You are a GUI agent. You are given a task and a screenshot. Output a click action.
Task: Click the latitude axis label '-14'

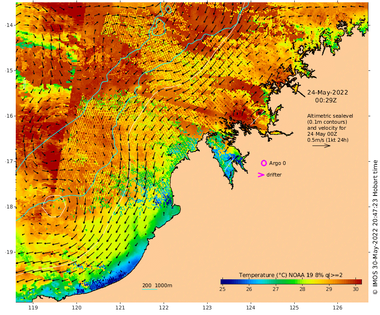tap(9, 25)
